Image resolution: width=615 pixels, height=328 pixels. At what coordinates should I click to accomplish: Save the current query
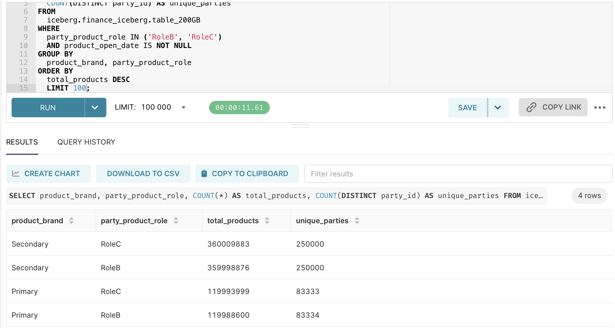pos(468,108)
